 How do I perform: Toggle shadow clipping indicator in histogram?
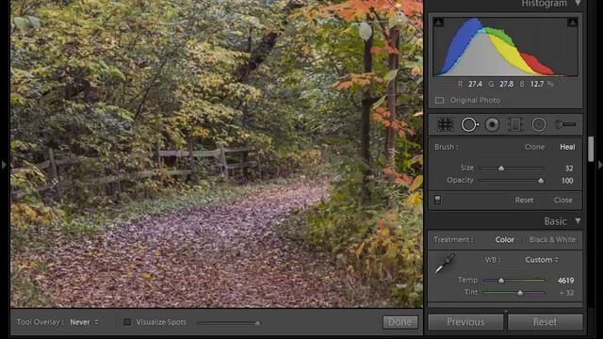pos(438,23)
